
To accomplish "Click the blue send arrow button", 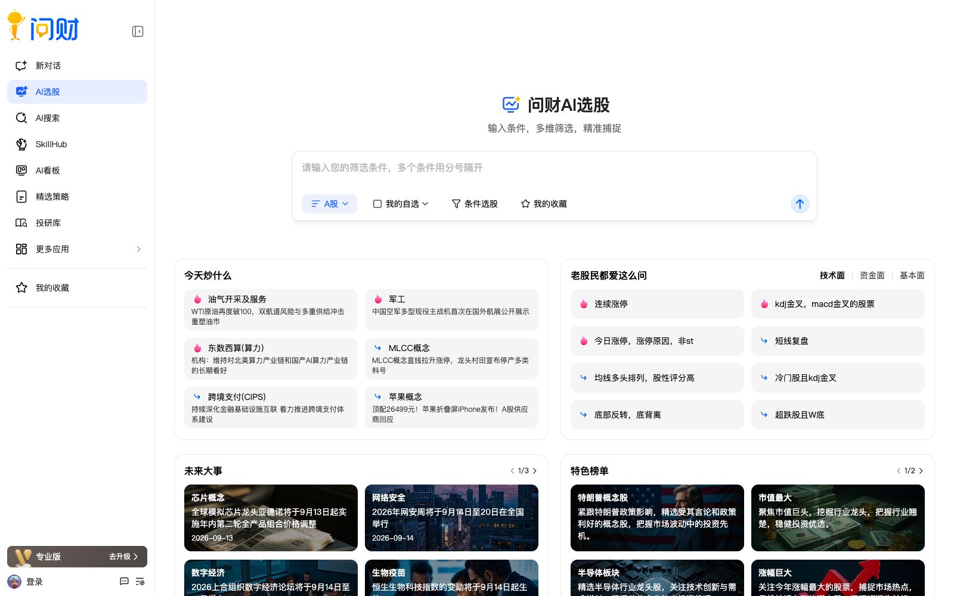I will pos(800,204).
